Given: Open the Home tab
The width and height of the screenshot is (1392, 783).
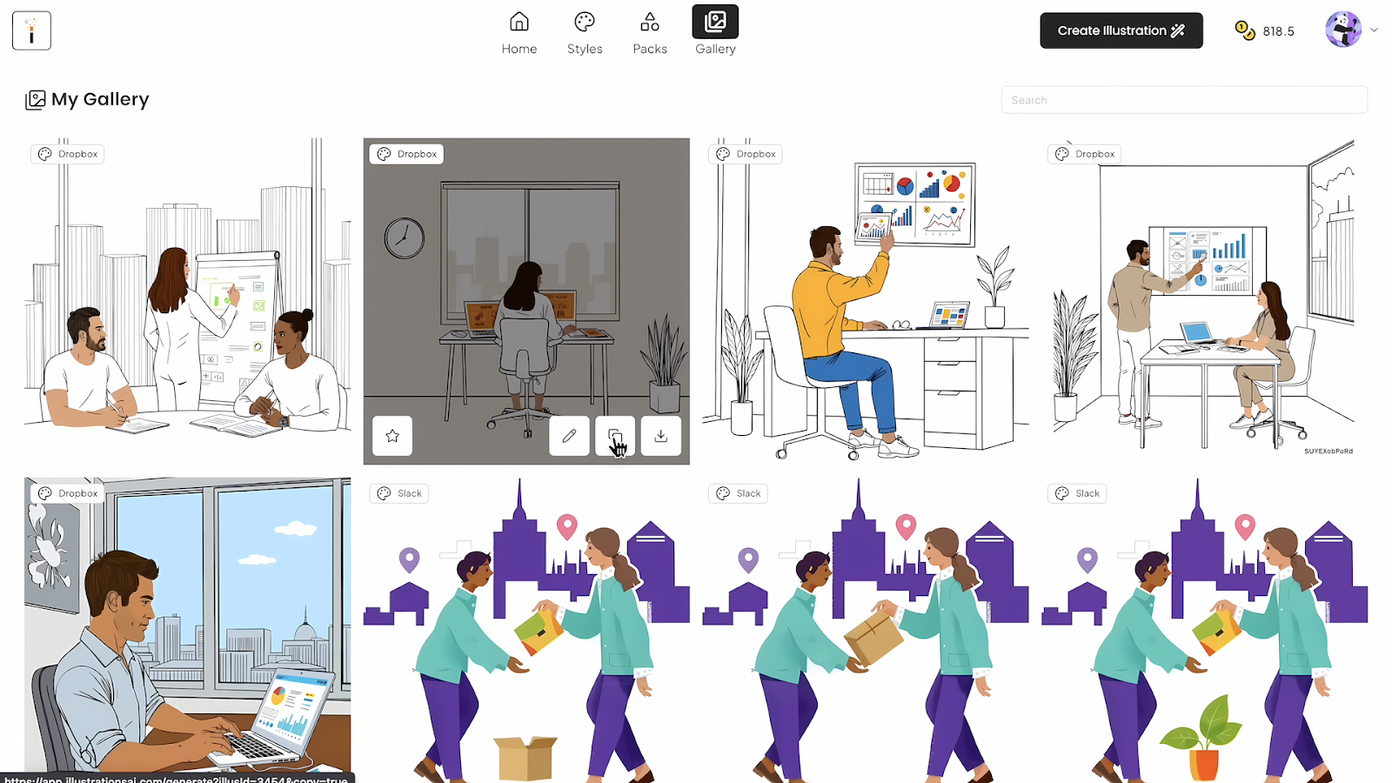Looking at the screenshot, I should 519,33.
